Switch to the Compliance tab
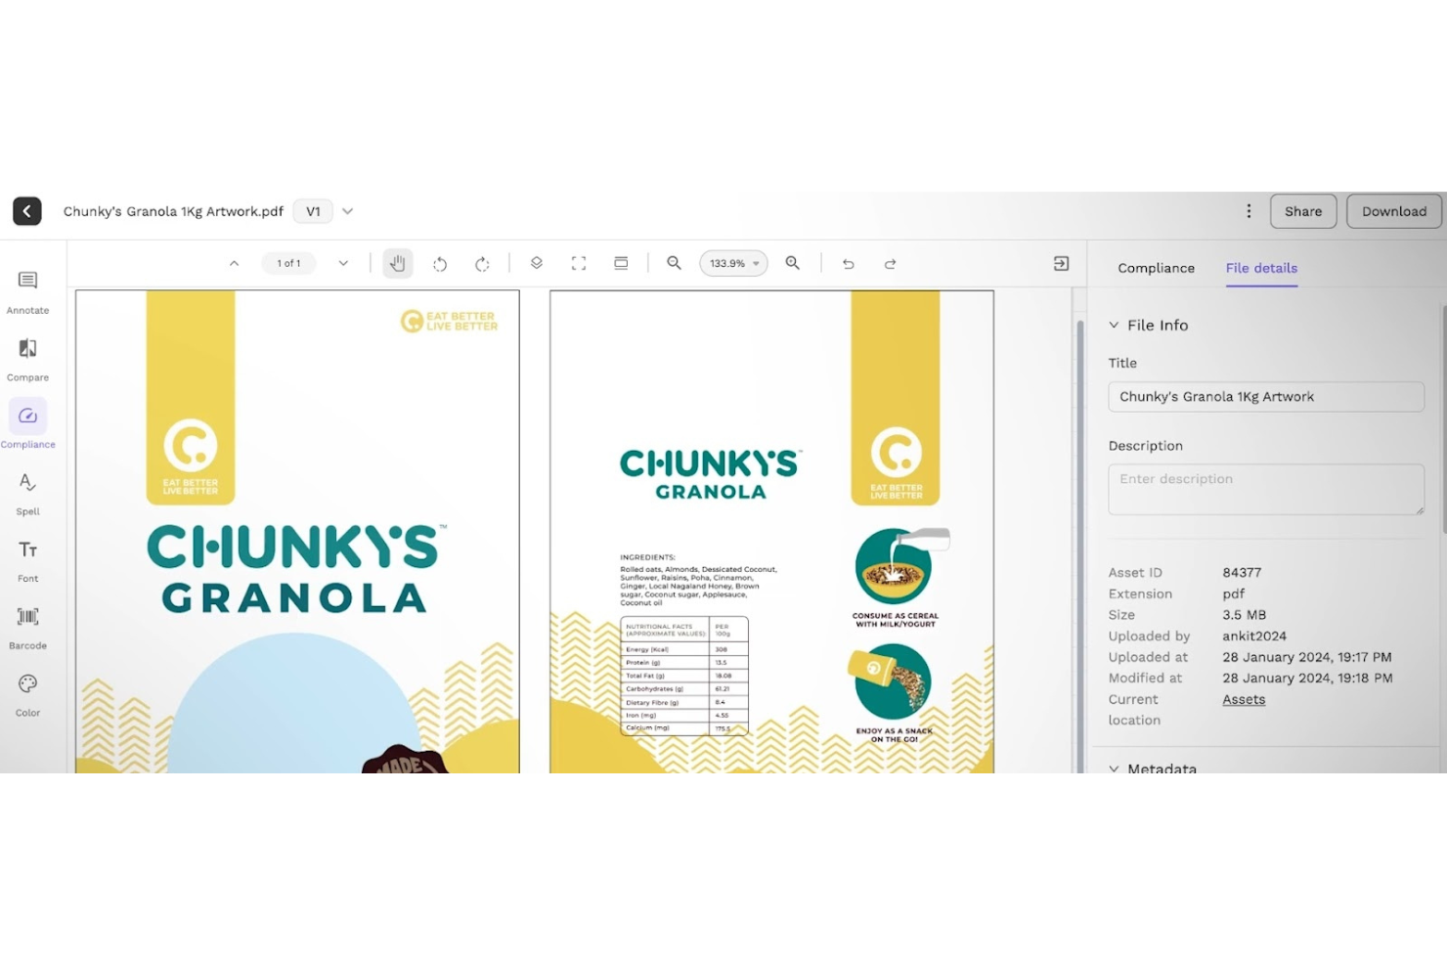Viewport: 1447px width, 965px height. pyautogui.click(x=1156, y=268)
